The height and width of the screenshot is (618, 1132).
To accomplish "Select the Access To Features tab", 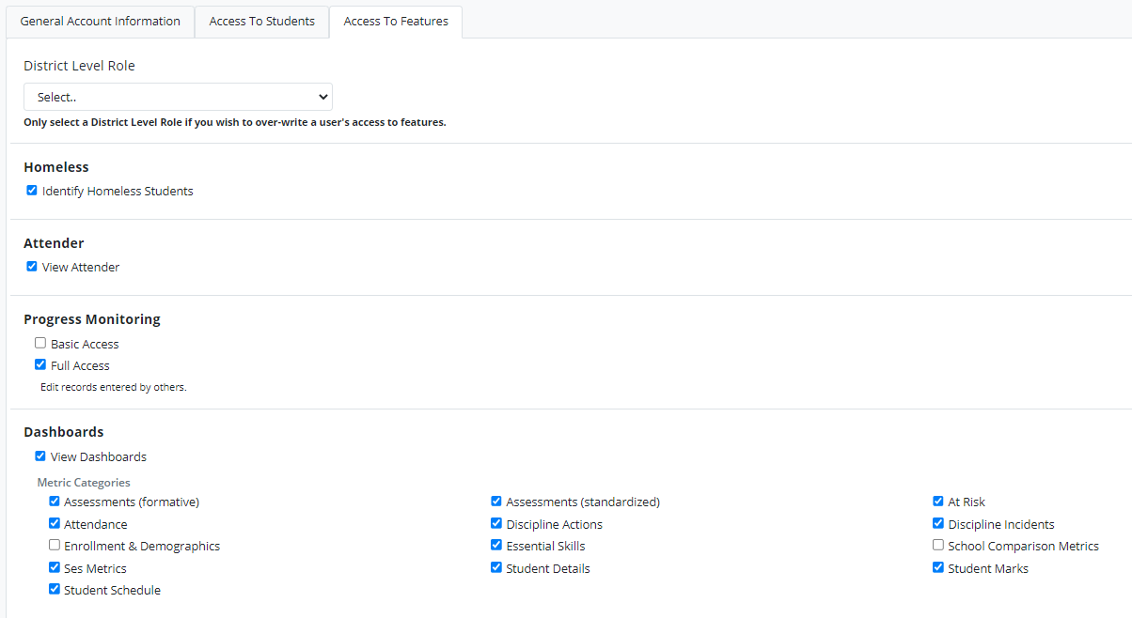I will click(396, 21).
